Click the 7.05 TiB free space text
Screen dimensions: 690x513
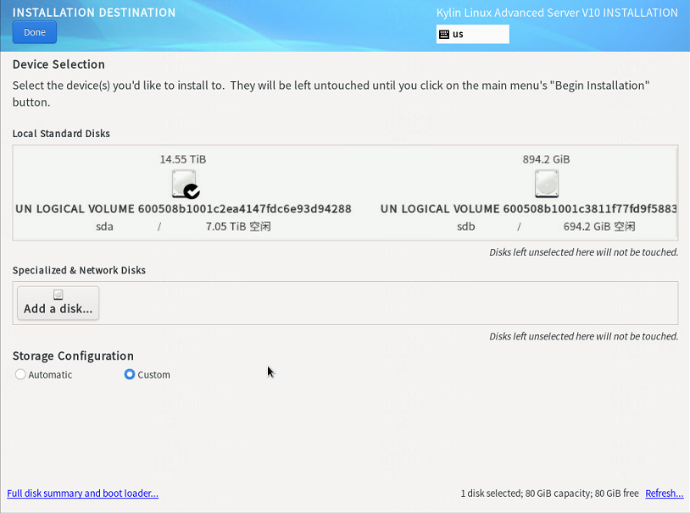pyautogui.click(x=238, y=227)
